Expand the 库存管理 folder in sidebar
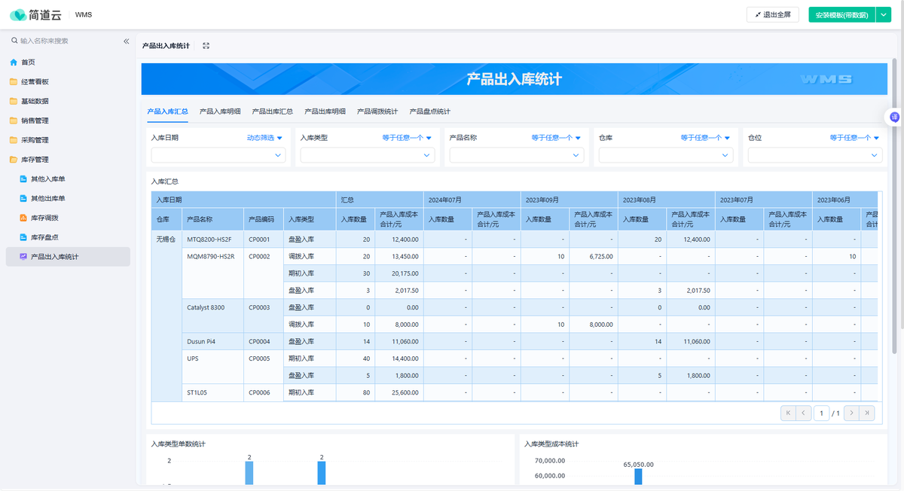This screenshot has height=491, width=904. [x=35, y=160]
